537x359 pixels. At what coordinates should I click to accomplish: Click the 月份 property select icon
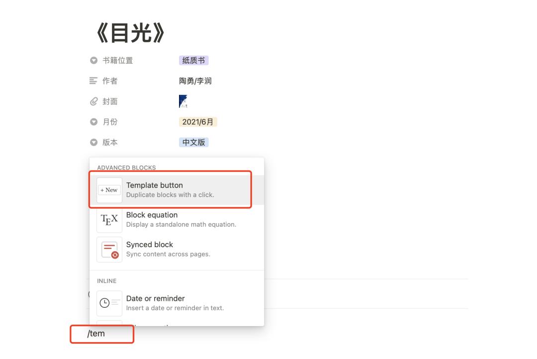click(93, 122)
